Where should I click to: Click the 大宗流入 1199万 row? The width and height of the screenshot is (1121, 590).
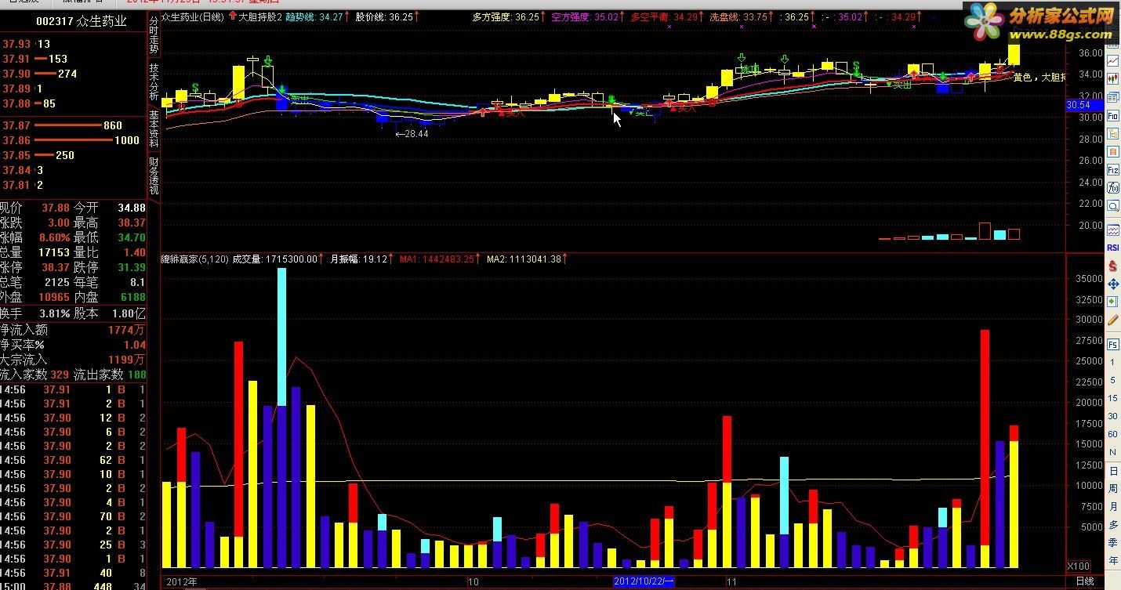(73, 360)
